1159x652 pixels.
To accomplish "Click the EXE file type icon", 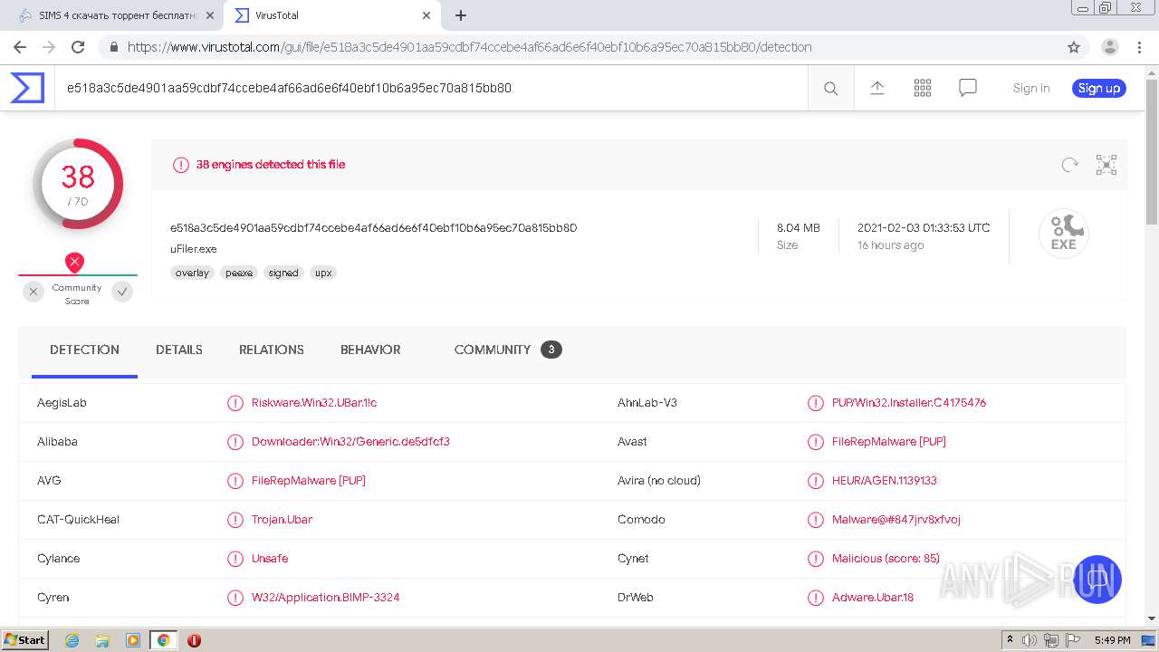I will (x=1063, y=234).
